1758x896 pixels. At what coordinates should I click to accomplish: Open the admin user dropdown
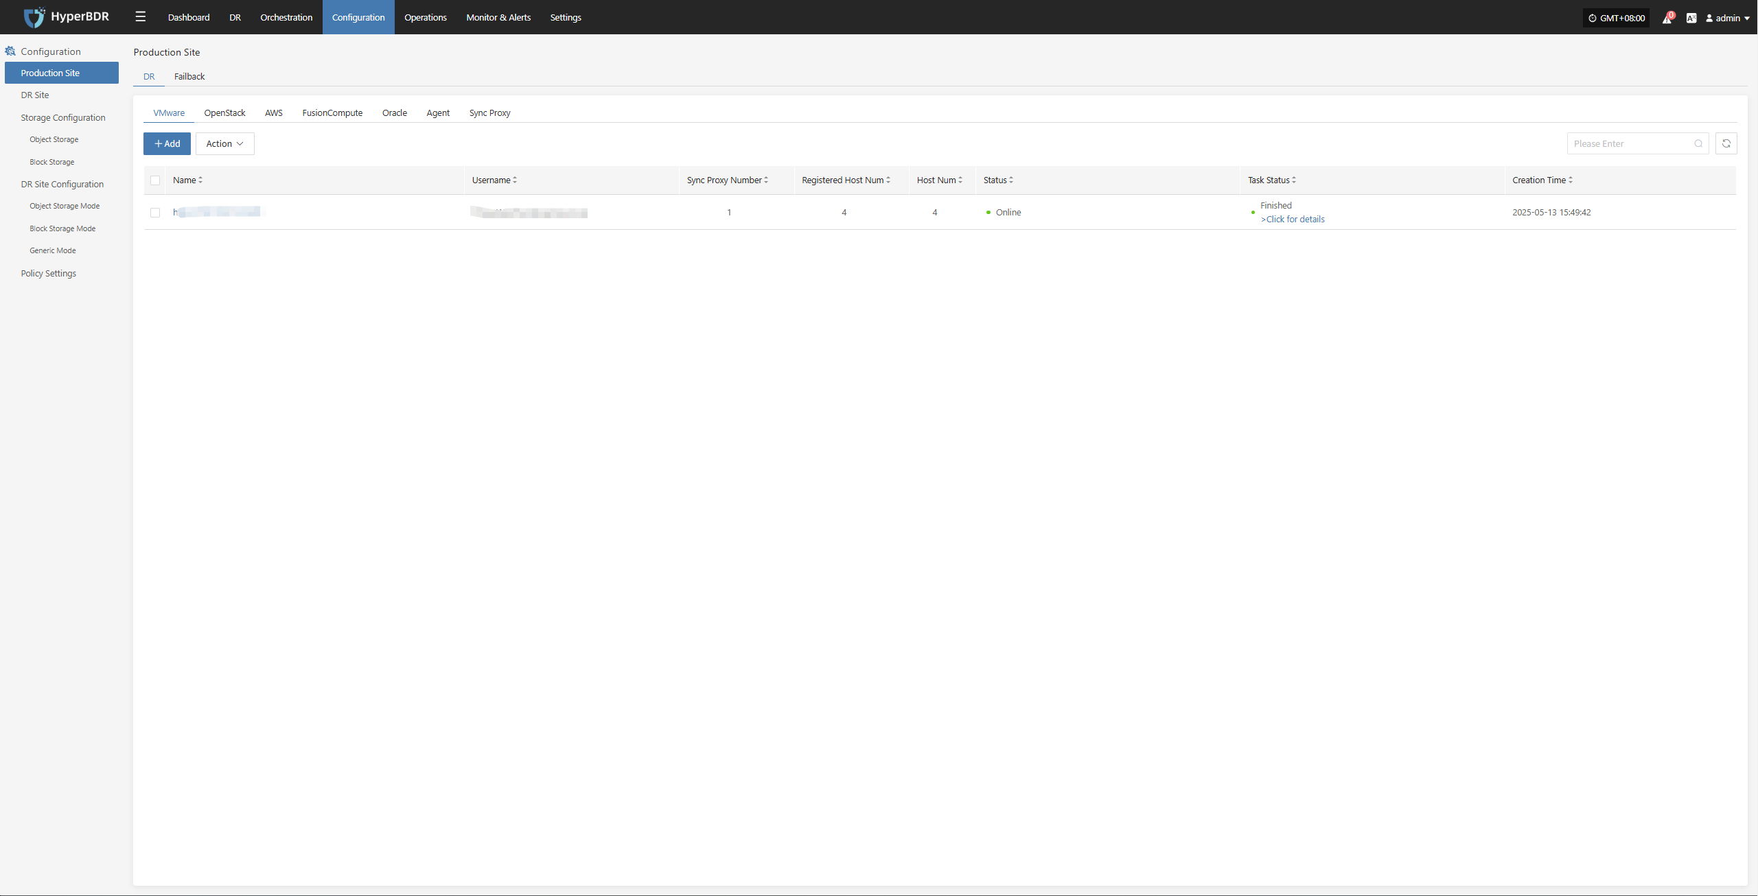1727,19
